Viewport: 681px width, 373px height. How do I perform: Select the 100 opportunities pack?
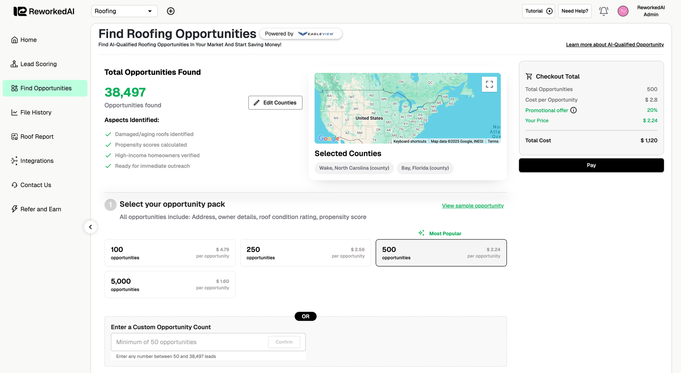click(170, 253)
